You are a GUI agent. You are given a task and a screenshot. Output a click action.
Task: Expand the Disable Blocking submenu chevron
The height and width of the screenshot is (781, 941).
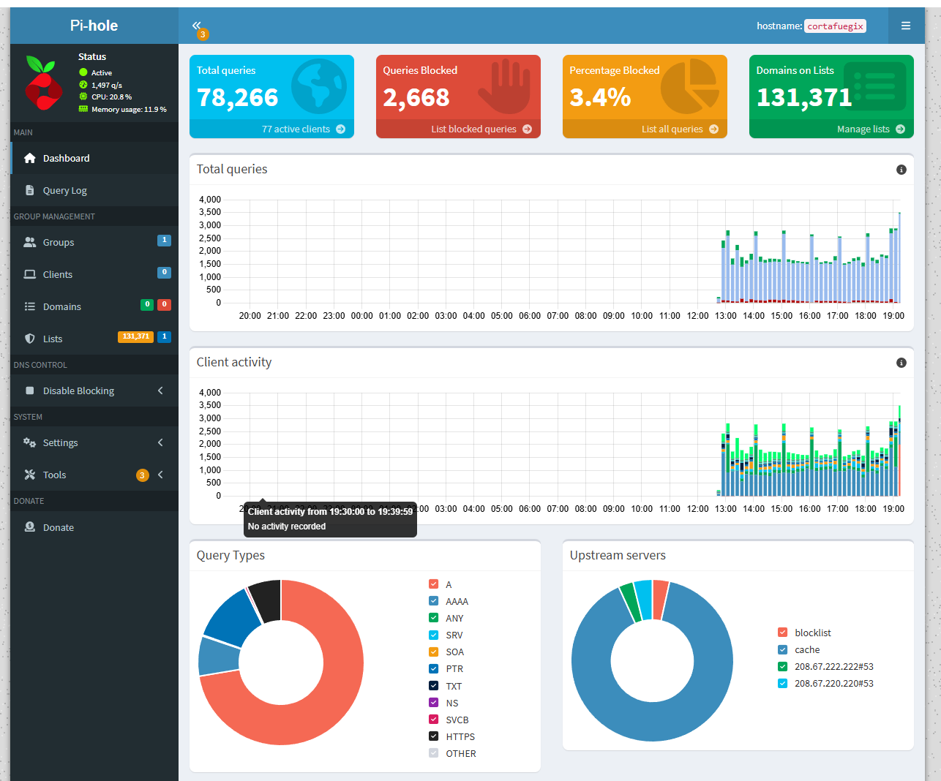click(160, 390)
